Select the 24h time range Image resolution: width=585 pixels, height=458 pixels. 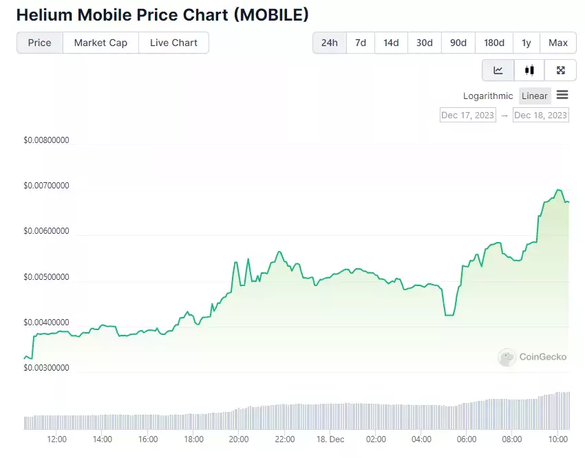(330, 43)
